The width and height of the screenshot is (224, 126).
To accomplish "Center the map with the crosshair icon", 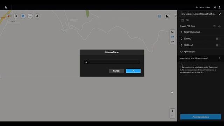I will (x=16, y=16).
